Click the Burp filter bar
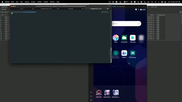Image resolution: width=182 pixels, height=102 pixels. (x=5, y=12)
